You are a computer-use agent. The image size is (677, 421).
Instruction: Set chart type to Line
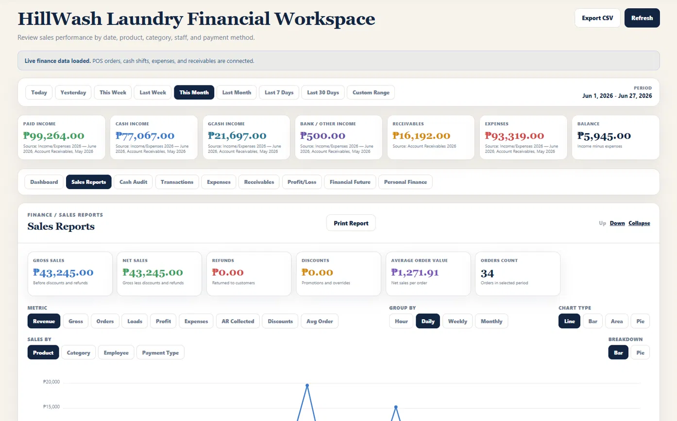point(570,321)
